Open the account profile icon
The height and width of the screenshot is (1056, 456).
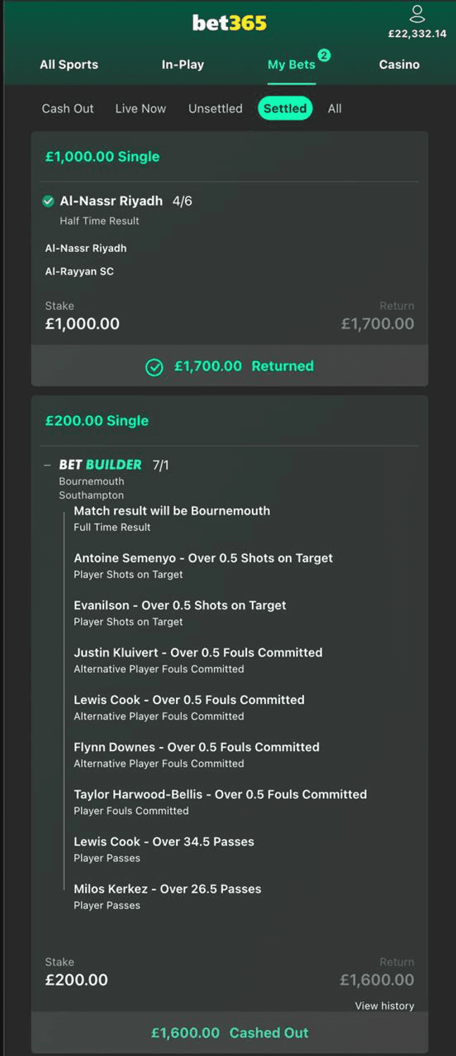click(417, 14)
